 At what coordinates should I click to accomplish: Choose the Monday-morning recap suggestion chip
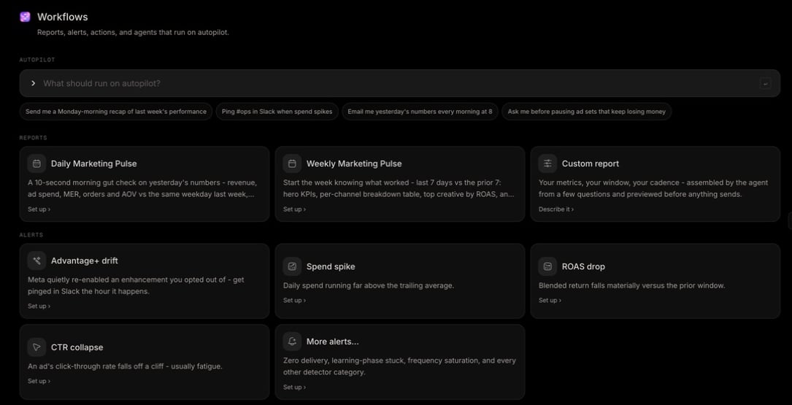(x=115, y=112)
